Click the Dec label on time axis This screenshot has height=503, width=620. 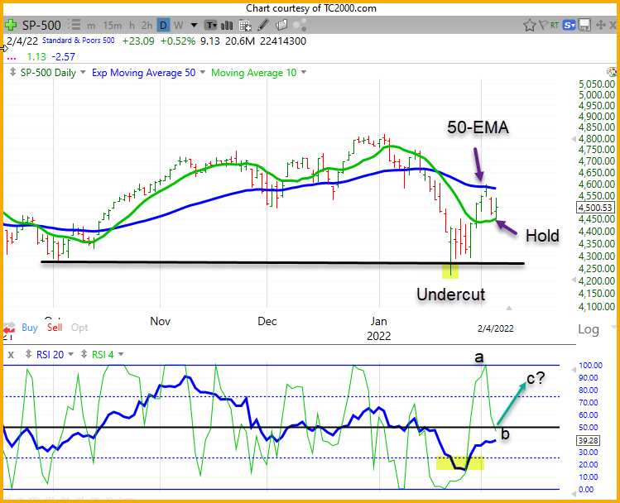coord(267,321)
